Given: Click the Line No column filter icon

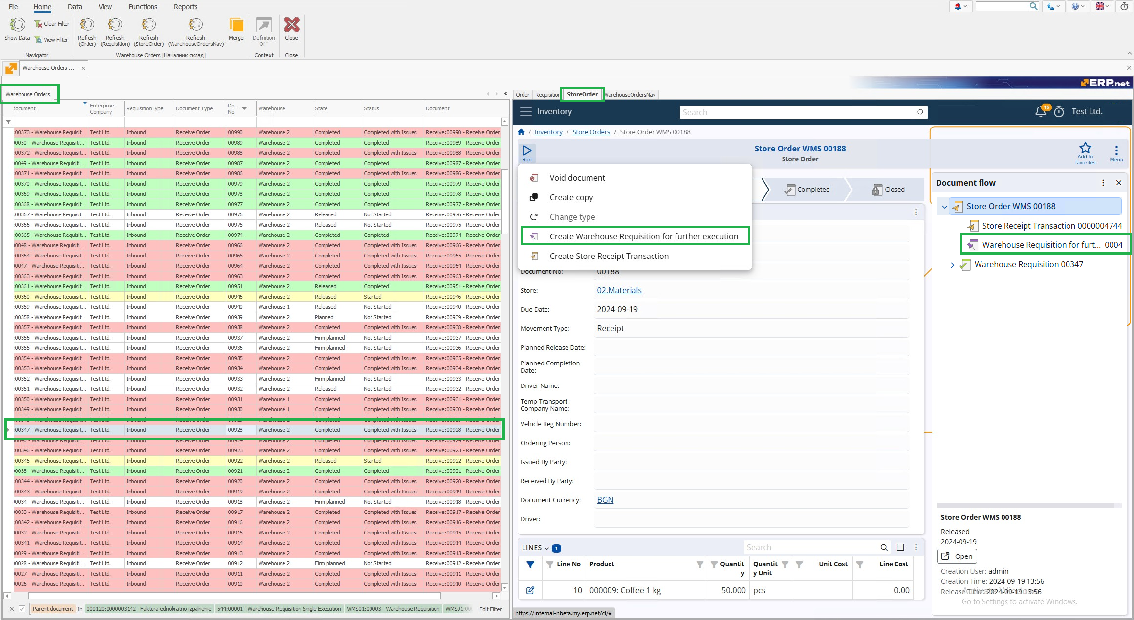Looking at the screenshot, I should pos(550,565).
